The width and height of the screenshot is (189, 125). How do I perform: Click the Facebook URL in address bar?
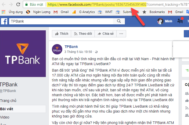(97, 5)
